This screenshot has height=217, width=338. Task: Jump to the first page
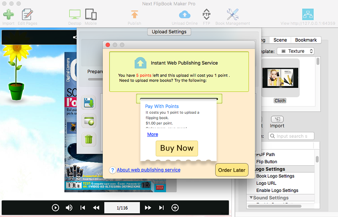pyautogui.click(x=82, y=208)
